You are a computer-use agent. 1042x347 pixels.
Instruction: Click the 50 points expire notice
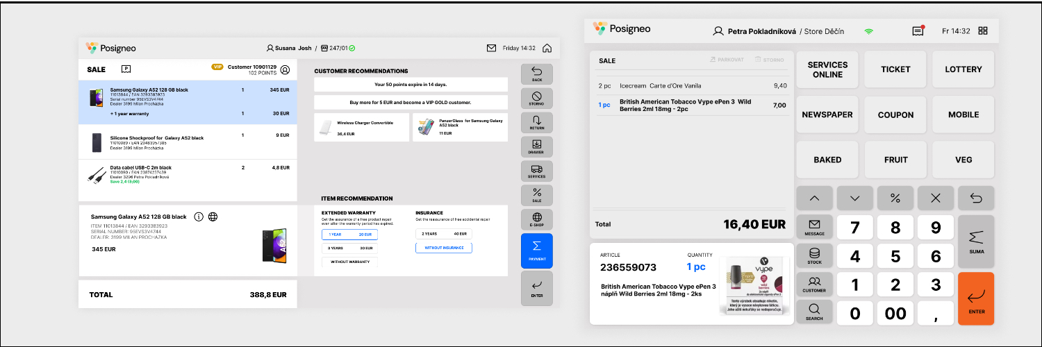click(411, 85)
